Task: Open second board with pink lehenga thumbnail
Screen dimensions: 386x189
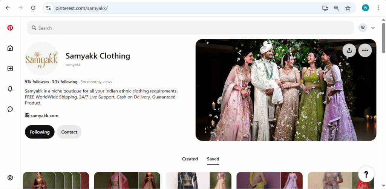Action: [127, 180]
